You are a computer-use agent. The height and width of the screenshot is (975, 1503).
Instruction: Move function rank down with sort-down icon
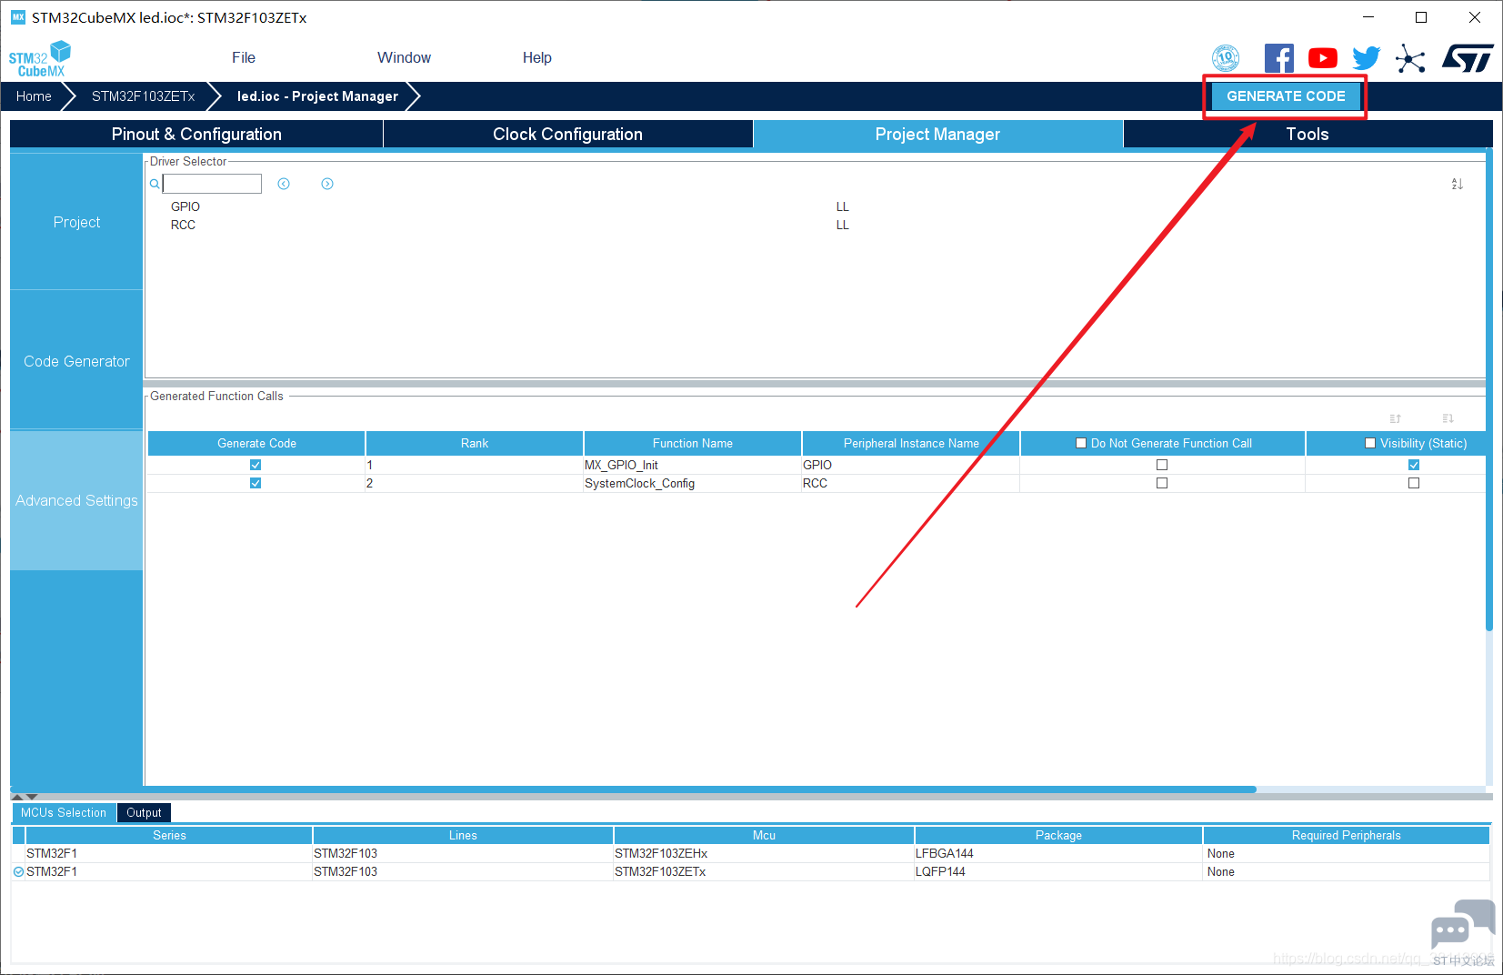pos(1448,418)
